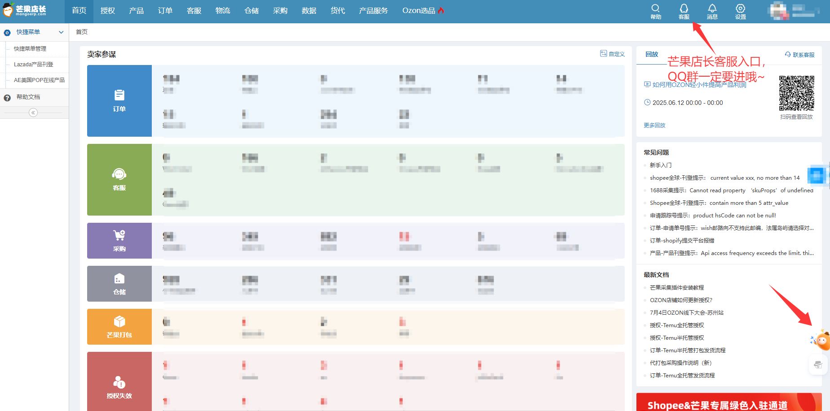
Task: Collapse the quick menu section chevron
Action: 61,32
